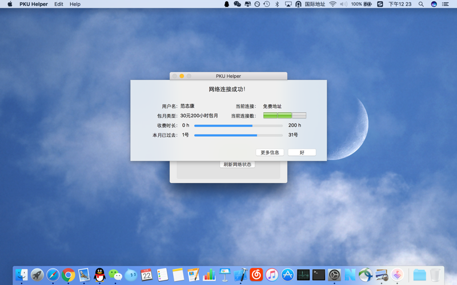The width and height of the screenshot is (457, 285).
Task: Open the battery status menu
Action: click(x=367, y=4)
